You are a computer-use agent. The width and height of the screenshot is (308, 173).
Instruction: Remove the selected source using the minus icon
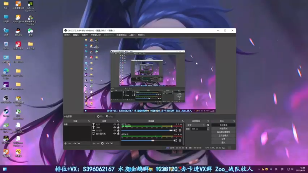[x=98, y=143]
